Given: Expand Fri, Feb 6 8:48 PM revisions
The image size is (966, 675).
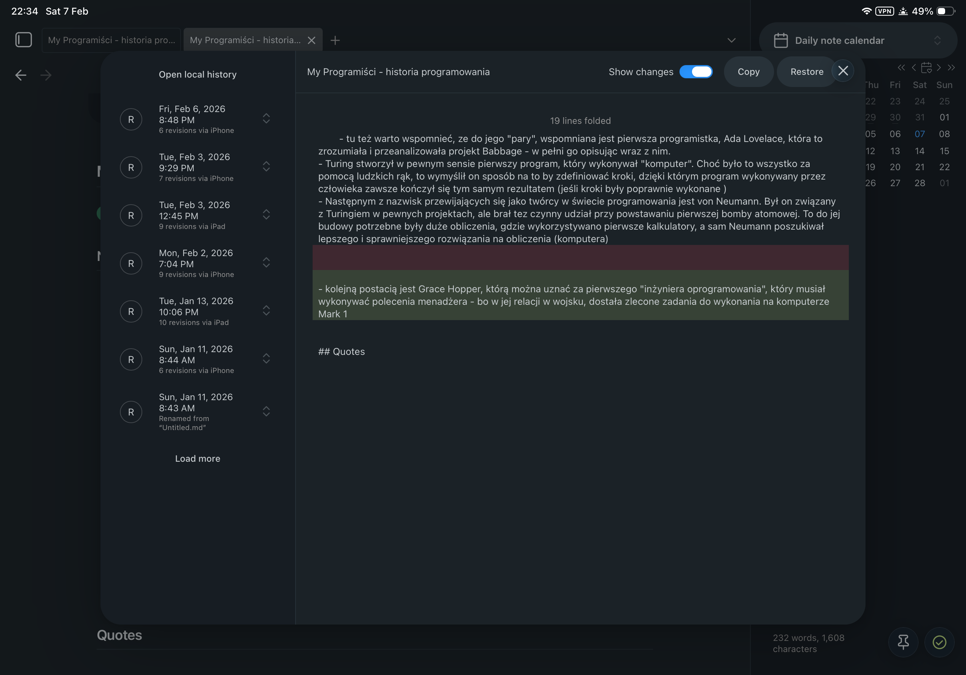Looking at the screenshot, I should 266,119.
